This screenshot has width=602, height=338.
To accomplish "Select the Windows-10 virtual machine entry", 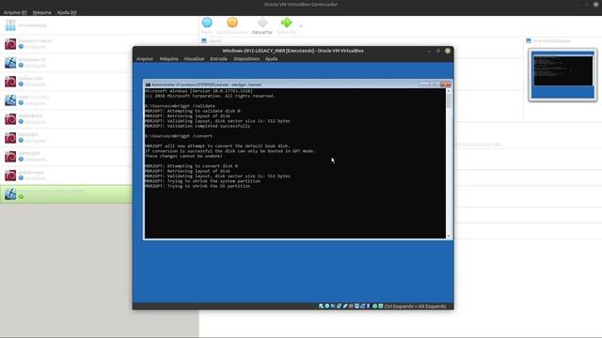I will coord(66,63).
